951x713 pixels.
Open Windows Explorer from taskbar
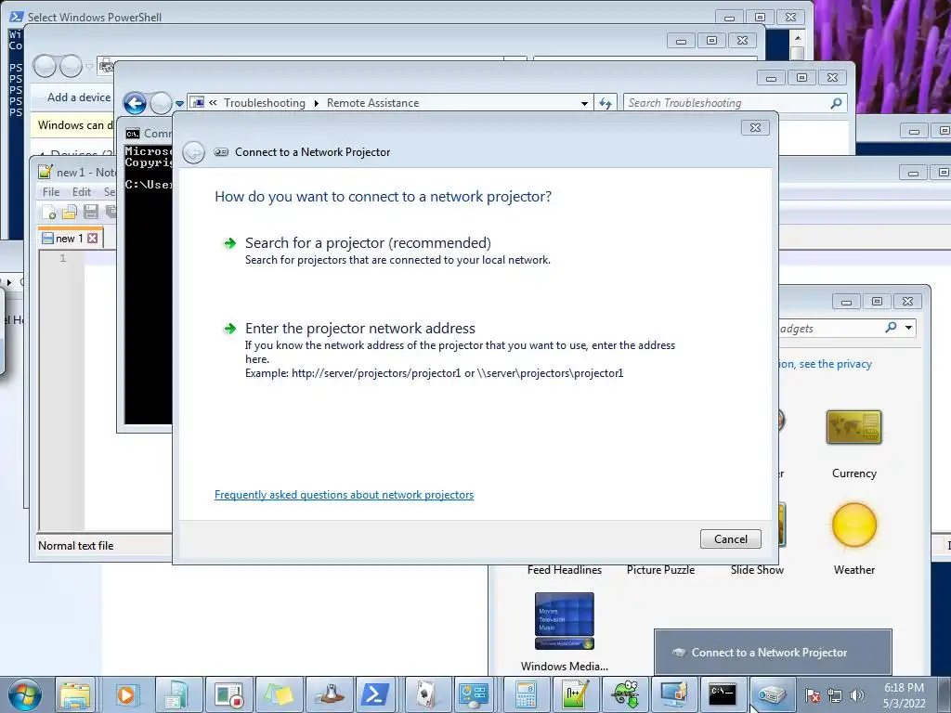(75, 694)
